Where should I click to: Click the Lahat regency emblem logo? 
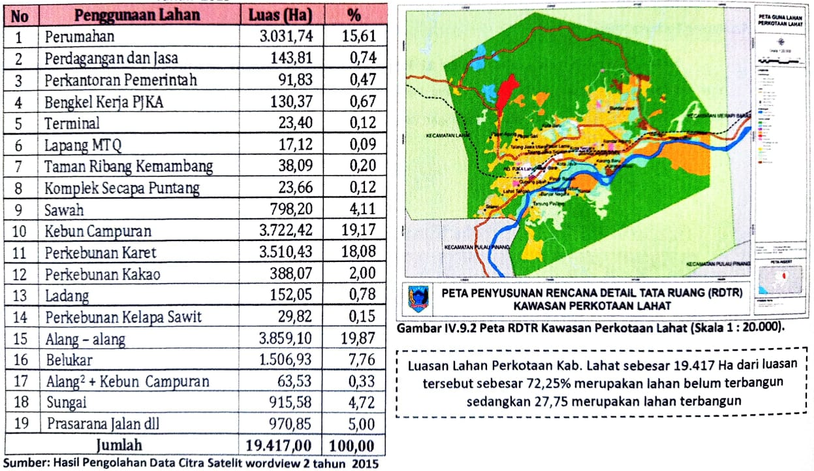pos(417,299)
